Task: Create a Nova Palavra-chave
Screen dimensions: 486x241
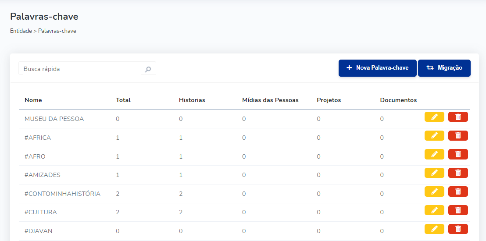Action: point(378,68)
